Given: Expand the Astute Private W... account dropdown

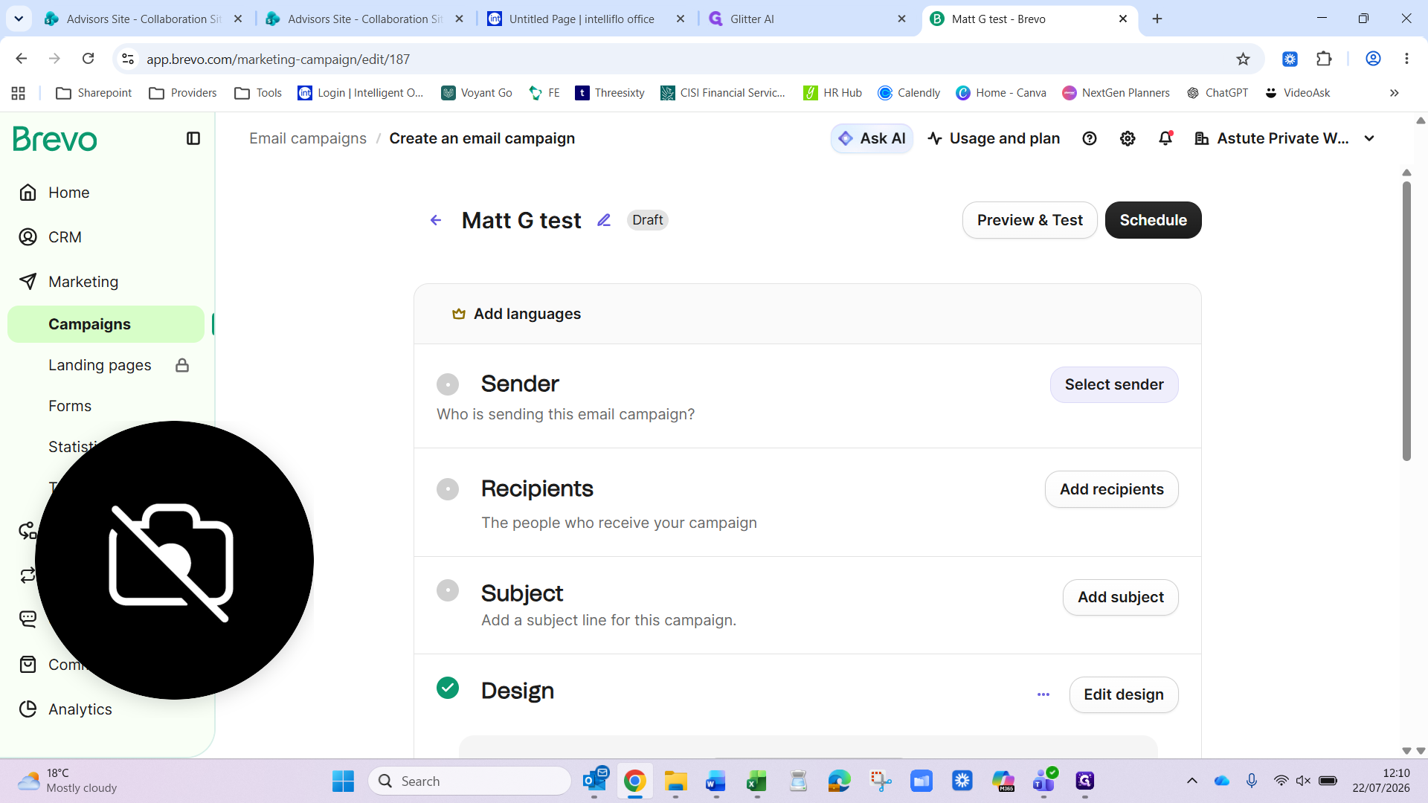Looking at the screenshot, I should (1369, 138).
